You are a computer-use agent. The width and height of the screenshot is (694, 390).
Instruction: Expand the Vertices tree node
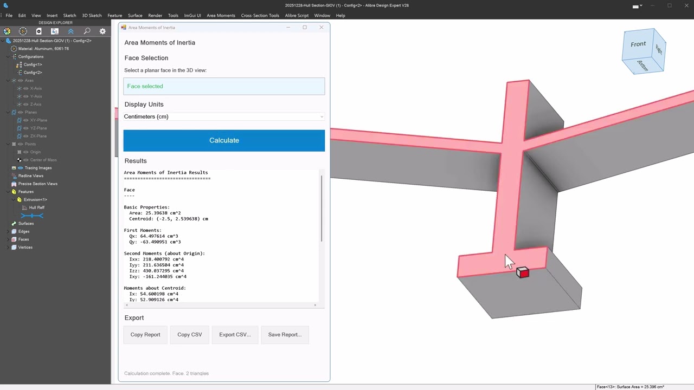point(9,247)
